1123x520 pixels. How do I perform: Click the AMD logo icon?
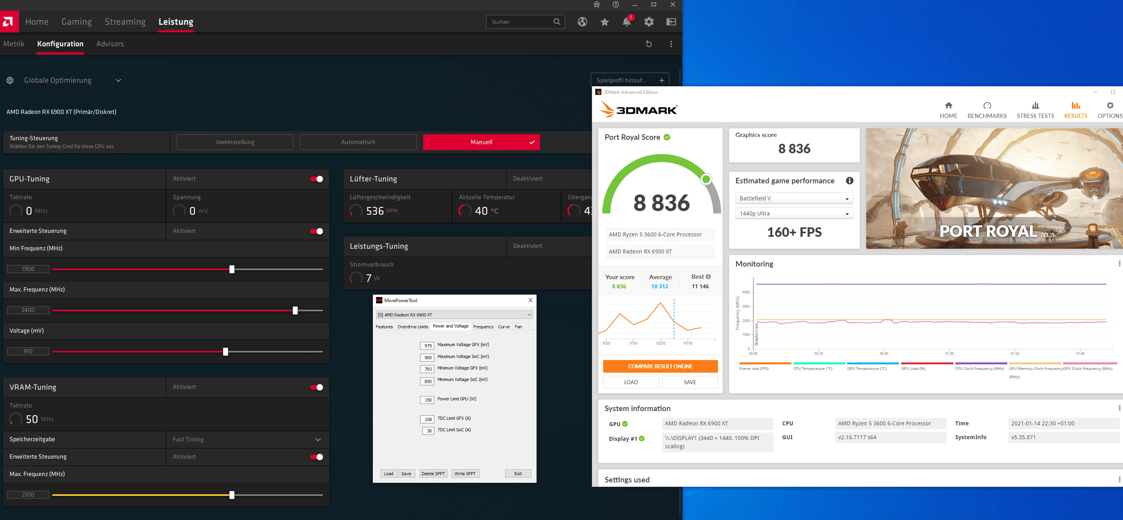coord(9,21)
